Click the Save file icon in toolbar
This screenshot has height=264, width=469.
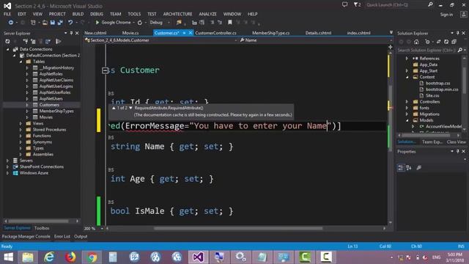[x=53, y=23]
